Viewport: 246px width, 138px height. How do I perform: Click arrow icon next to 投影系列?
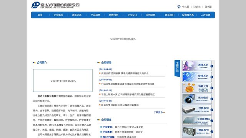point(212,110)
